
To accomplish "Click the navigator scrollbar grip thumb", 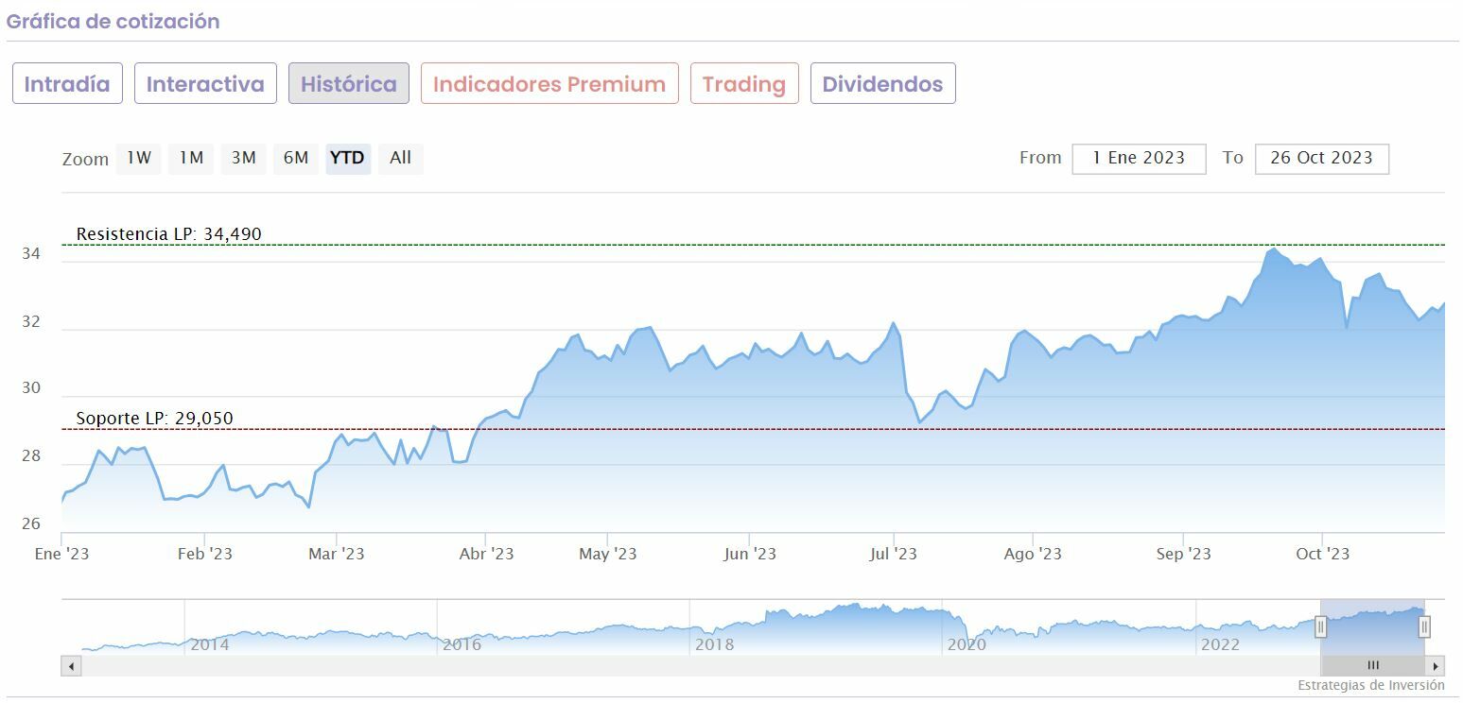I will (1372, 666).
